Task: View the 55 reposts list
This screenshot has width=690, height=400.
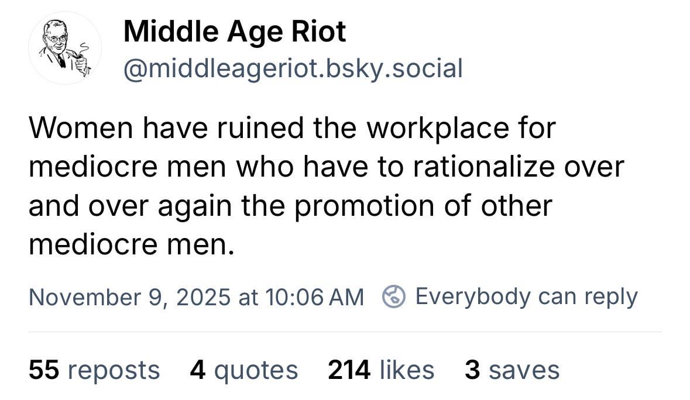Action: [94, 370]
